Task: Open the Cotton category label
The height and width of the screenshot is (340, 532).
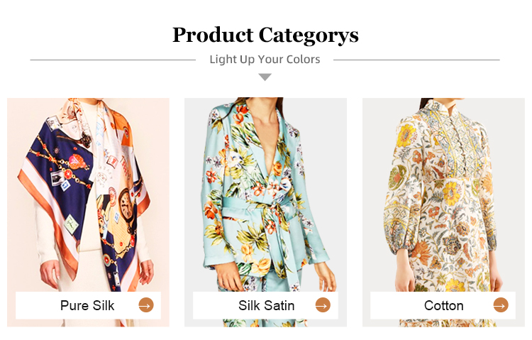Action: point(443,306)
